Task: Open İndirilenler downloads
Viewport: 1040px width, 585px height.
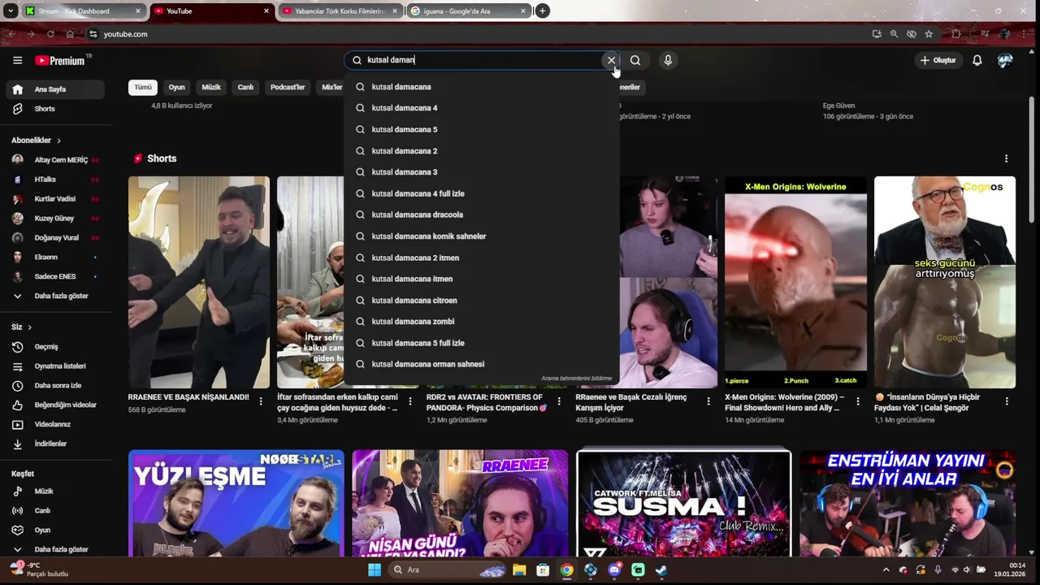Action: tap(55, 444)
